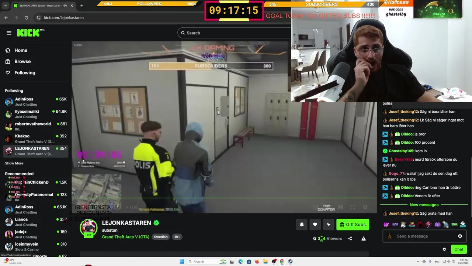Click the Grand Theft Auto V (GTA) category link
The image size is (472, 266).
tap(125, 237)
